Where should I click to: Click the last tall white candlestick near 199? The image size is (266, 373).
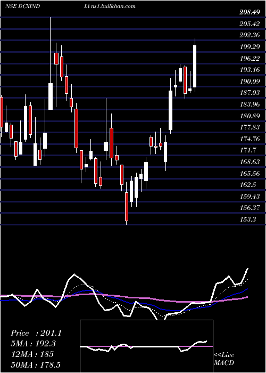[195, 66]
